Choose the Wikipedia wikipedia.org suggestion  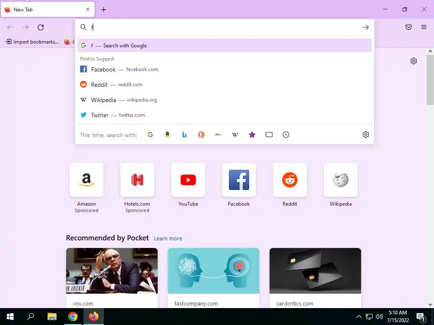tap(225, 100)
